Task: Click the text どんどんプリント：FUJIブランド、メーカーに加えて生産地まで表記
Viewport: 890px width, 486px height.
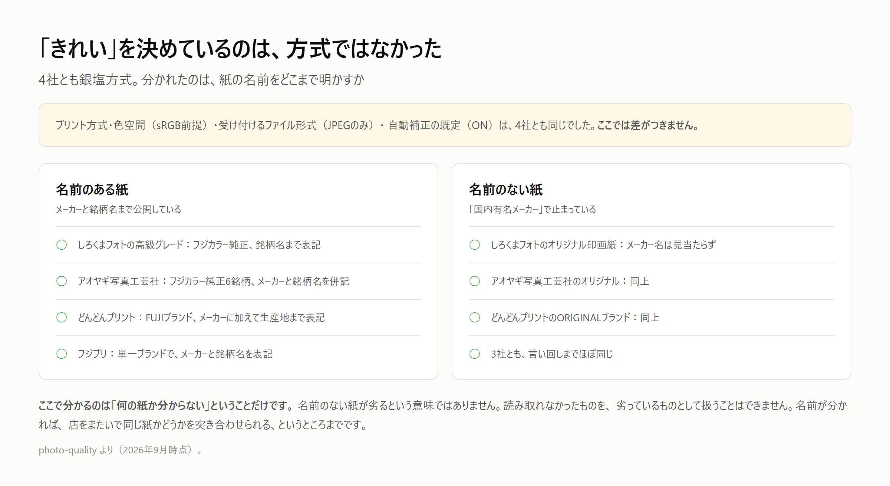Action: 201,318
